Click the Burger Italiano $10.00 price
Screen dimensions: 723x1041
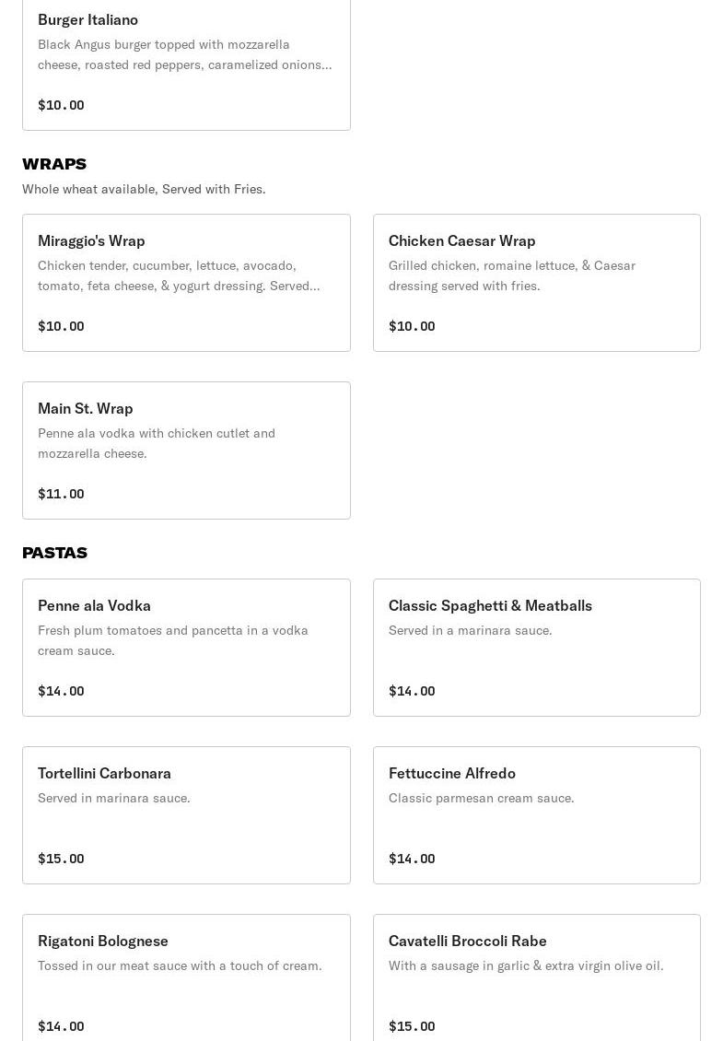click(x=61, y=105)
